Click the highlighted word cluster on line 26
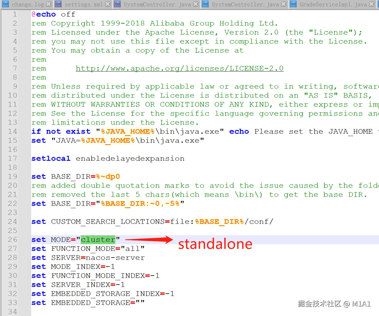The height and width of the screenshot is (316, 379). pyautogui.click(x=98, y=240)
